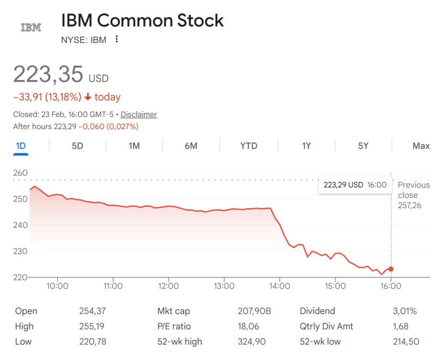The width and height of the screenshot is (436, 359).
Task: Open the 1M time range view
Action: pos(134,146)
